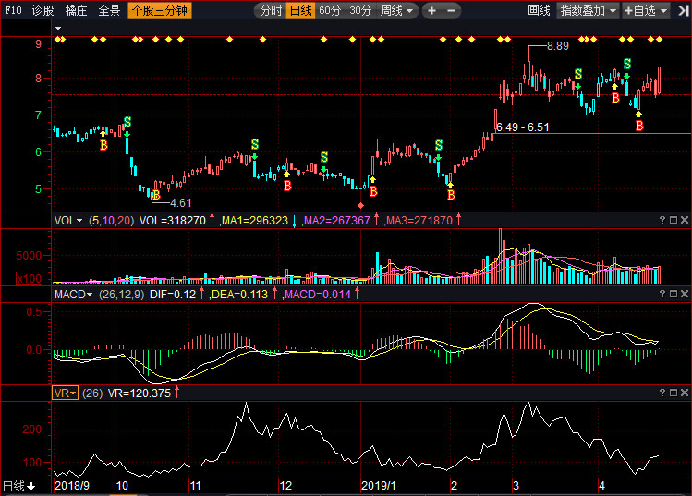The image size is (692, 496).
Task: Click the x100 volume scale box
Action: pos(30,278)
